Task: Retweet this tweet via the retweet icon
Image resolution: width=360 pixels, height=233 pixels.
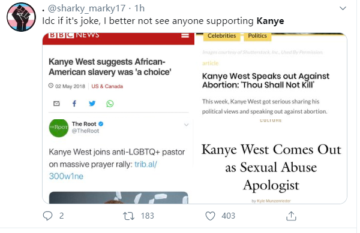Action: pyautogui.click(x=128, y=216)
